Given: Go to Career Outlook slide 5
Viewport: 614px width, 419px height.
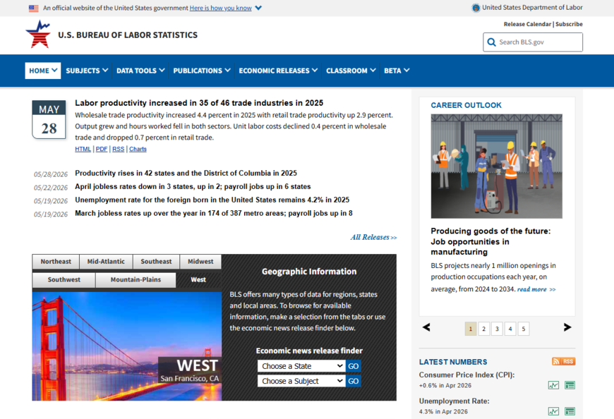Looking at the screenshot, I should pyautogui.click(x=524, y=329).
